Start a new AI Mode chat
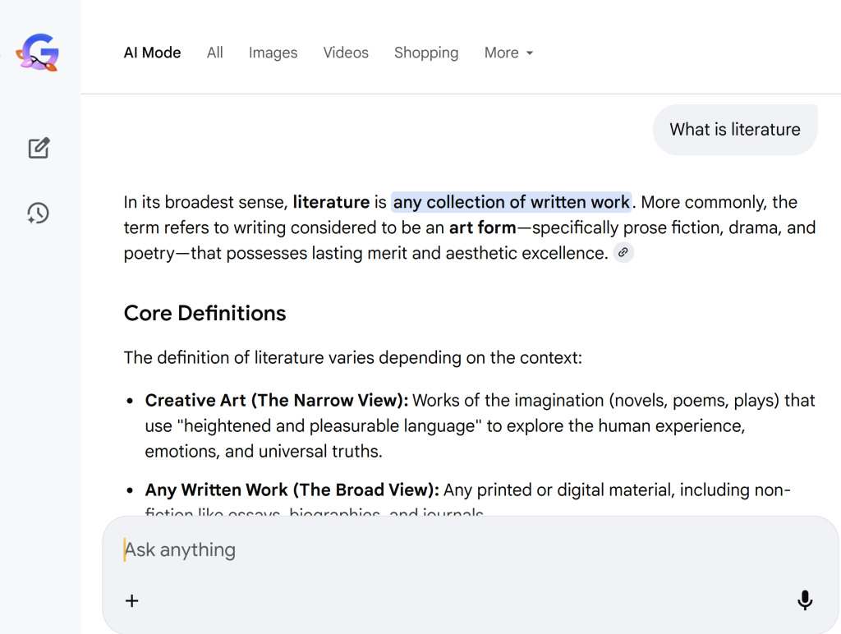Image resolution: width=841 pixels, height=634 pixels. [x=39, y=148]
